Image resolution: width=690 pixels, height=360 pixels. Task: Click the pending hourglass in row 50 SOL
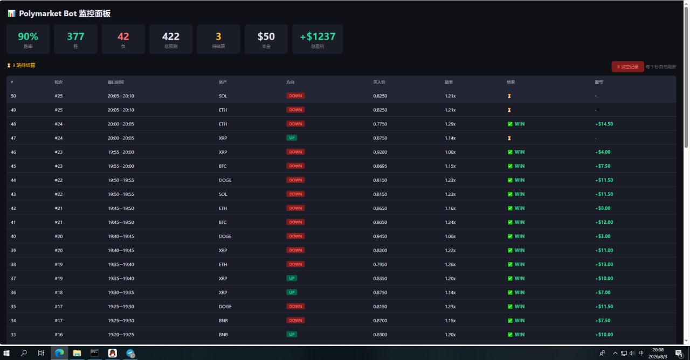509,96
